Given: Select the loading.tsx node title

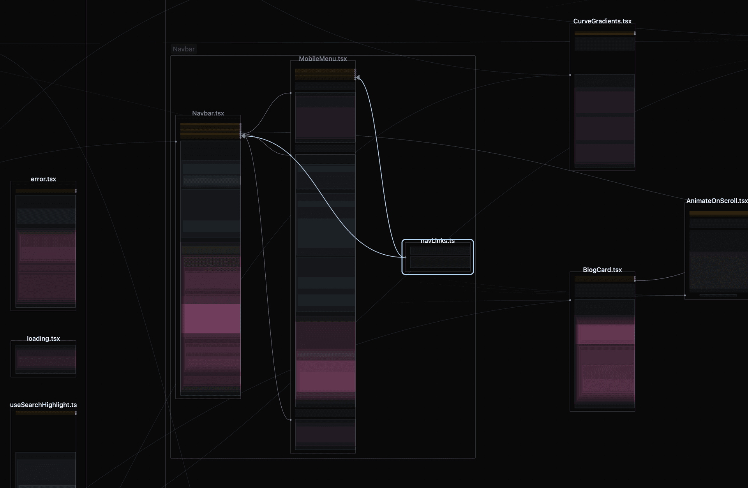Looking at the screenshot, I should (43, 338).
